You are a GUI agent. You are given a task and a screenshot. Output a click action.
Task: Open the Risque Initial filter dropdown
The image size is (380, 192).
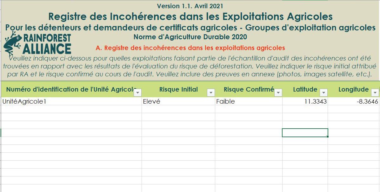tap(211, 93)
